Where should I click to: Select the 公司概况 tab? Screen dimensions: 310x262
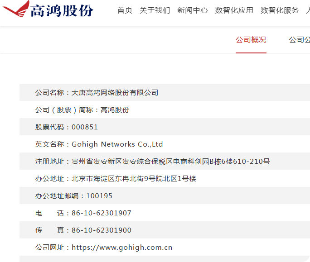[x=251, y=40]
